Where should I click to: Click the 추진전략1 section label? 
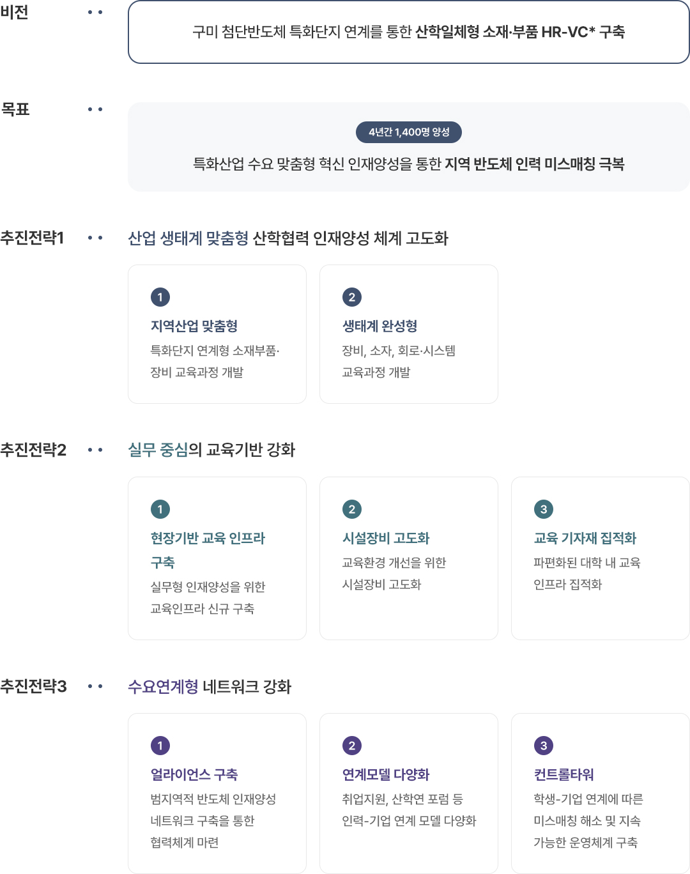(x=32, y=238)
